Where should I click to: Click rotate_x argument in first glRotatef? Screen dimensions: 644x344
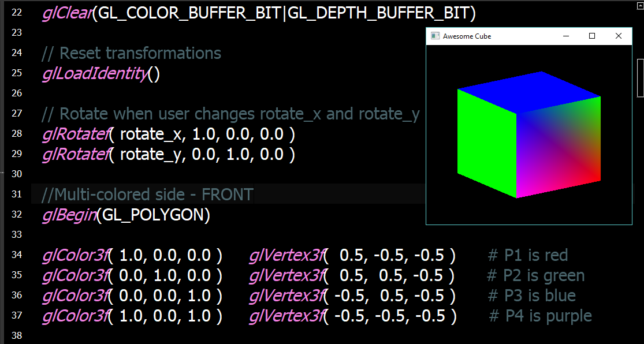tap(148, 134)
